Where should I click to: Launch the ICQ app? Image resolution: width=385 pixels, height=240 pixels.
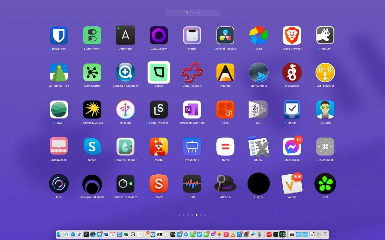point(325,184)
